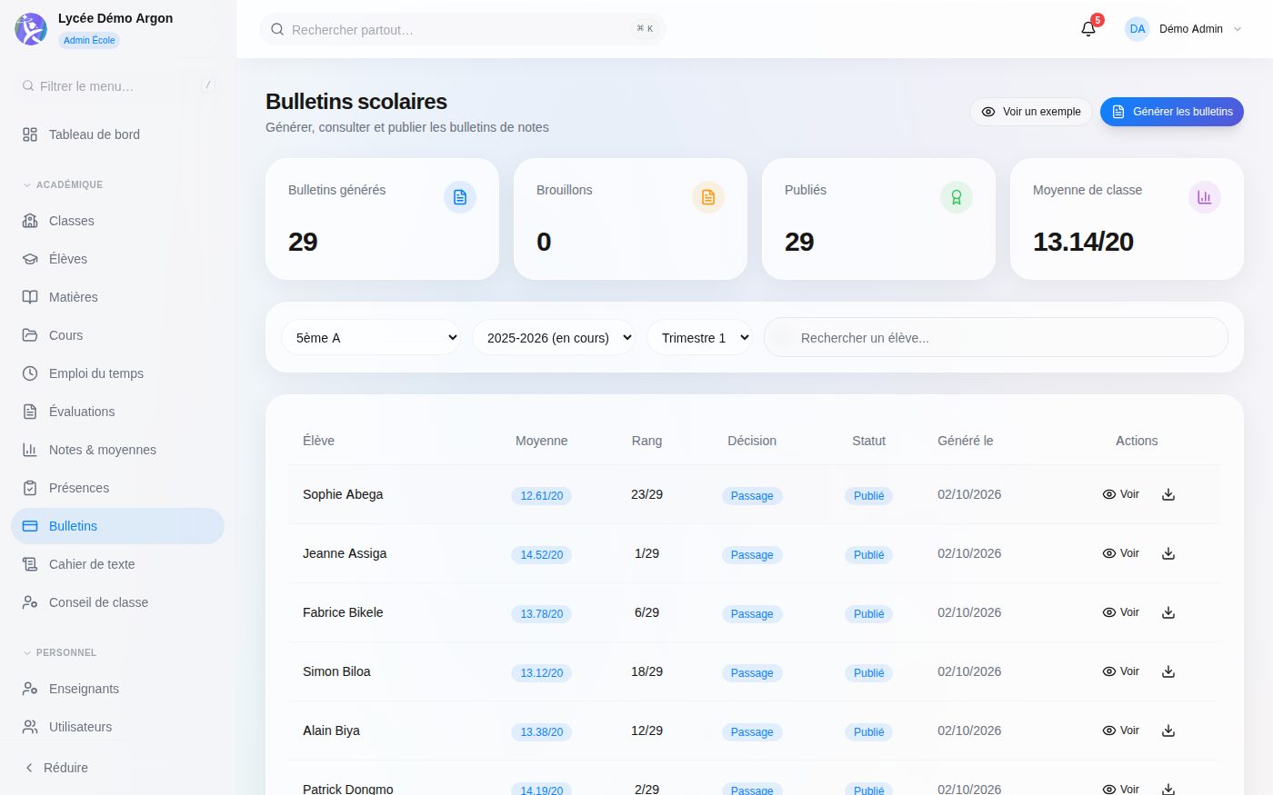This screenshot has height=795, width=1273.
Task: Focus the Rechercher un élève field
Action: tap(996, 337)
